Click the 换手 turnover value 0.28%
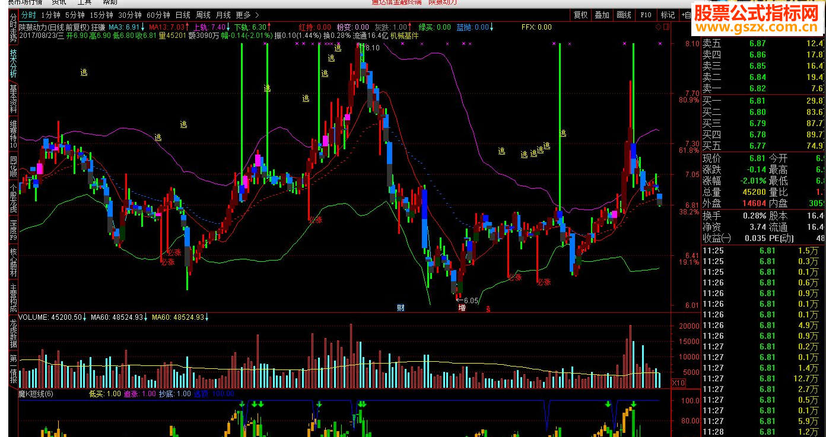Image resolution: width=826 pixels, height=437 pixels. click(x=754, y=216)
